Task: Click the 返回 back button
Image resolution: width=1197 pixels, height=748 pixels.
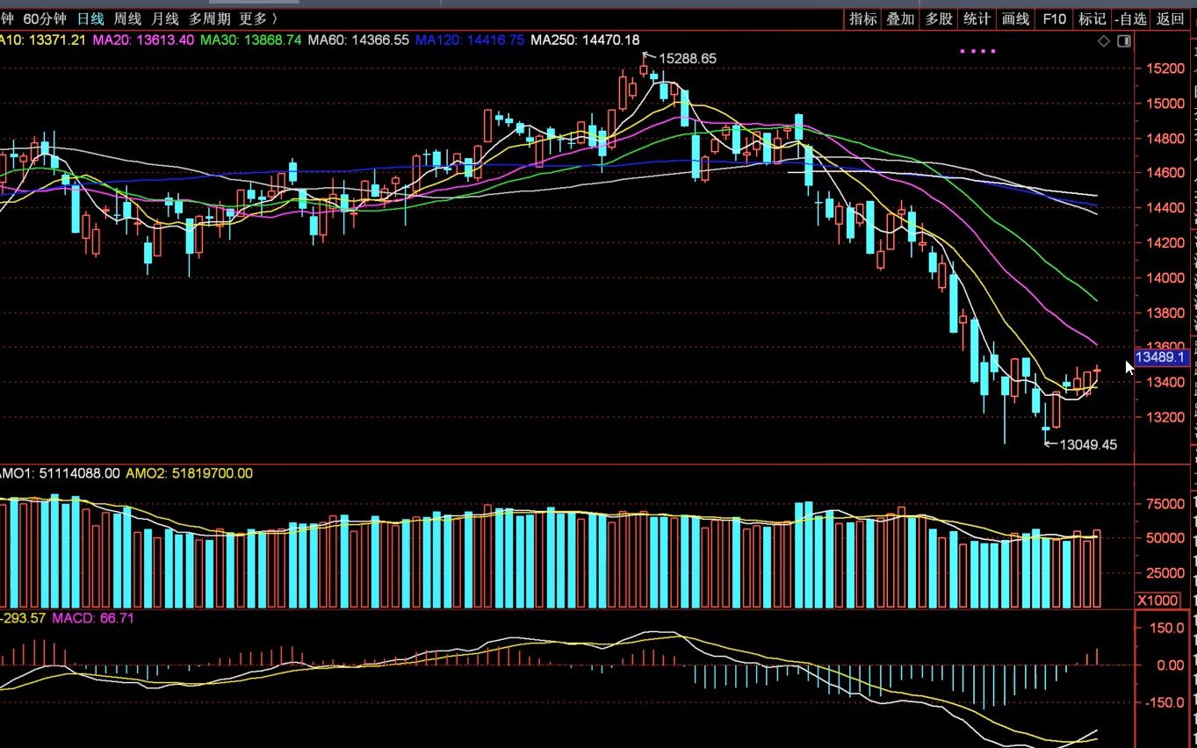Action: pos(1170,18)
